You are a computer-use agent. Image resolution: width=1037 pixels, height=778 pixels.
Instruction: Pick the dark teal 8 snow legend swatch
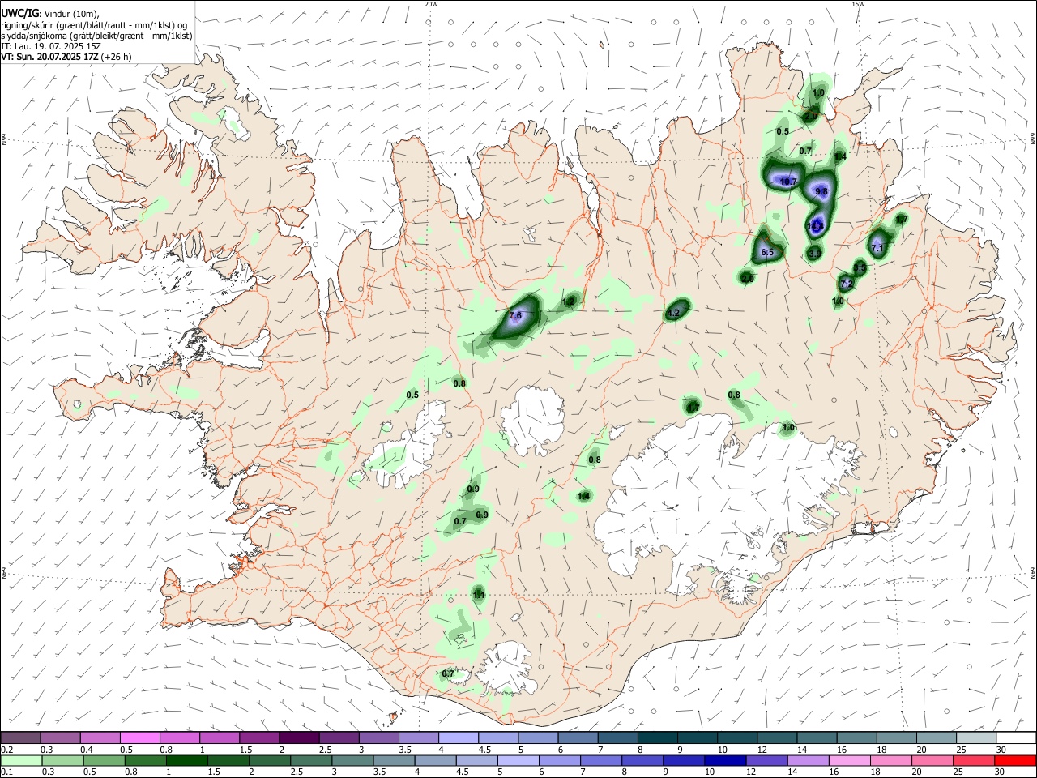point(656,738)
